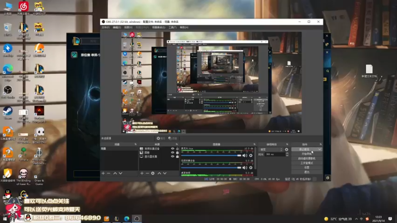
Task: Open the OBS Studio desktop shortcut
Action: click(x=8, y=92)
